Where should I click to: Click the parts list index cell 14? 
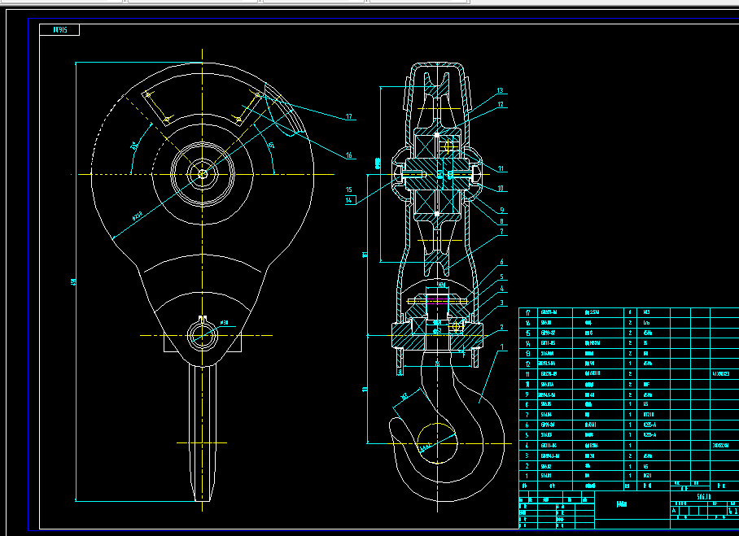tap(528, 343)
